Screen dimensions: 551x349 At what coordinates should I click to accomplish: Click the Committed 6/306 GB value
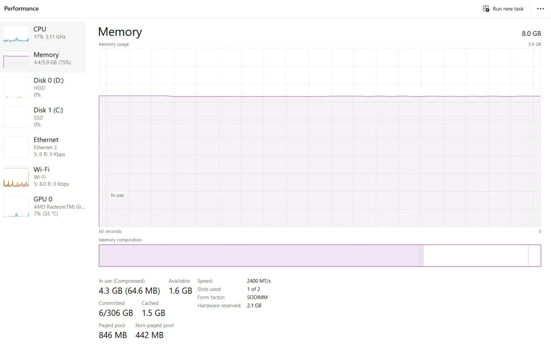(116, 313)
